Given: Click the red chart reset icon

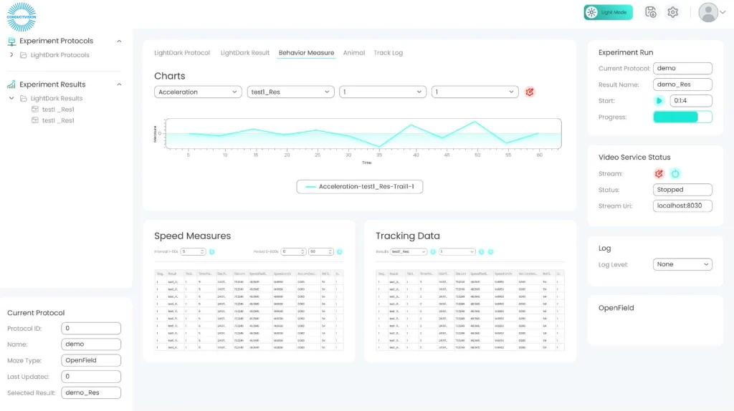Looking at the screenshot, I should click(530, 92).
